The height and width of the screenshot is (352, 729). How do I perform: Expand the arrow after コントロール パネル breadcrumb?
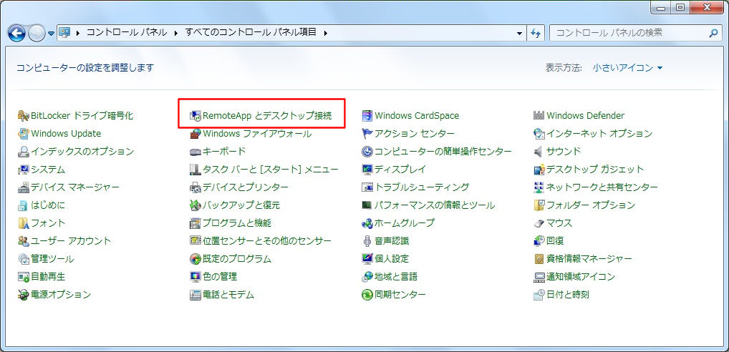[x=176, y=32]
